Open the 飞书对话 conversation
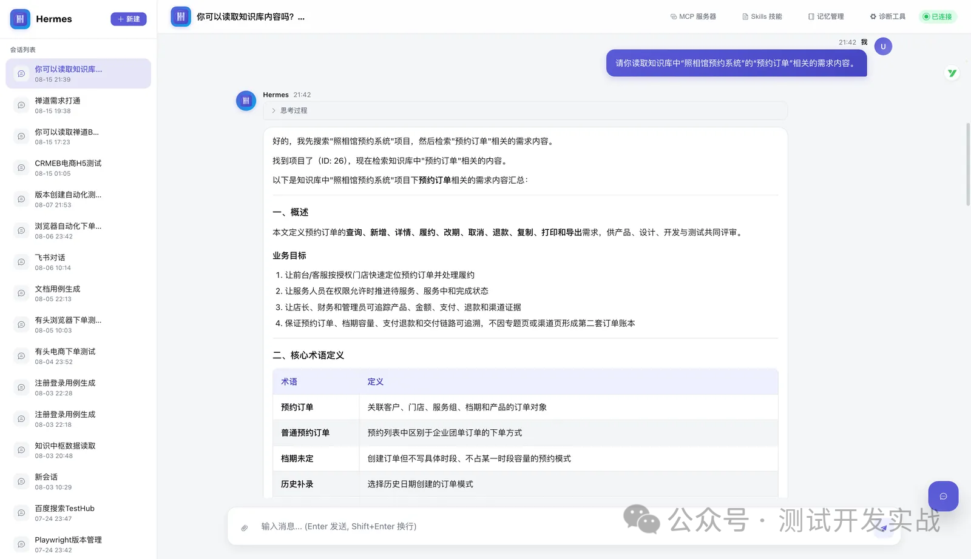This screenshot has width=971, height=559. (78, 262)
